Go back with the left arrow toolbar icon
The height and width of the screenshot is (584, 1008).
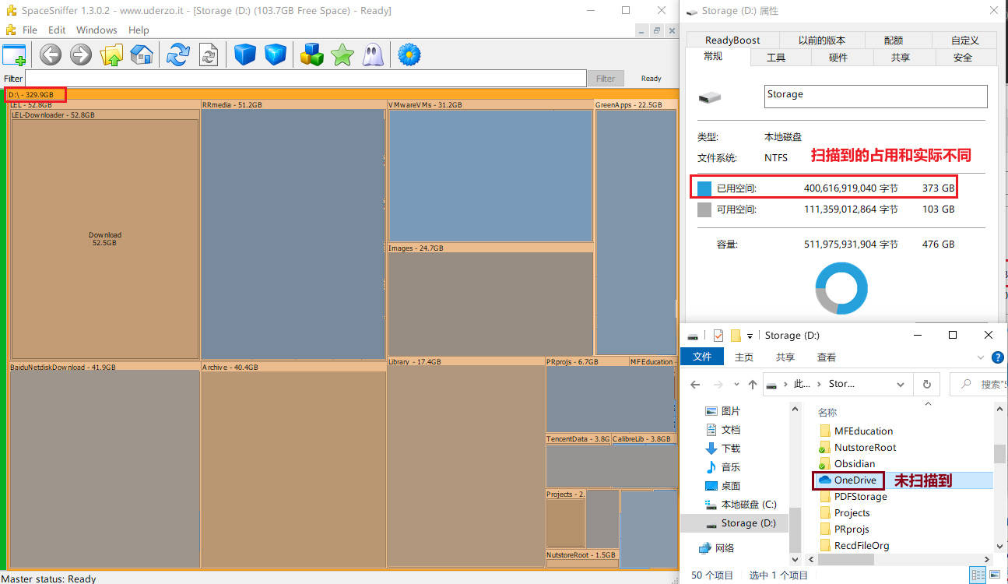(x=51, y=55)
